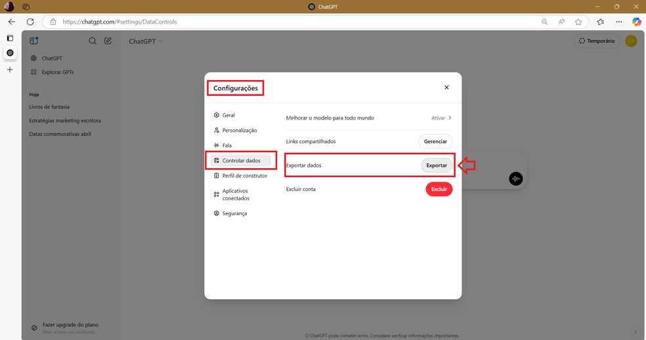
Task: Open the user profile avatar menu
Action: pyautogui.click(x=631, y=41)
